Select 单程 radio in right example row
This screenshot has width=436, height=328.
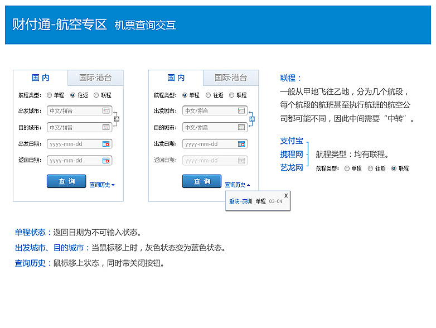coord(347,168)
